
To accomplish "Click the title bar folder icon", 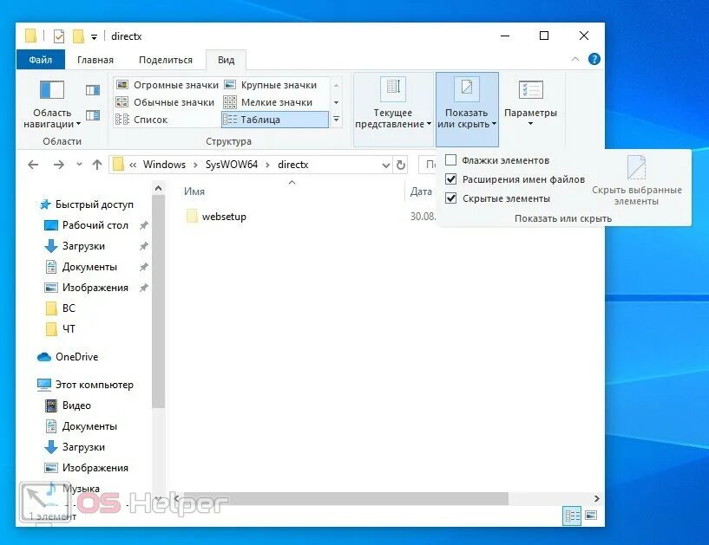I will click(30, 36).
